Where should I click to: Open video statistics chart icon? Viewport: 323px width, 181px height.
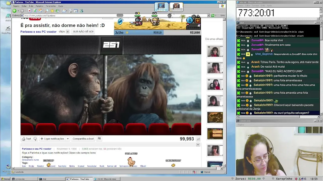pos(198,139)
